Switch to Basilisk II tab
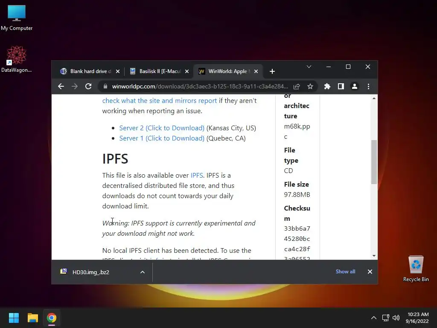Viewport: 437px width, 328px height. (x=159, y=71)
